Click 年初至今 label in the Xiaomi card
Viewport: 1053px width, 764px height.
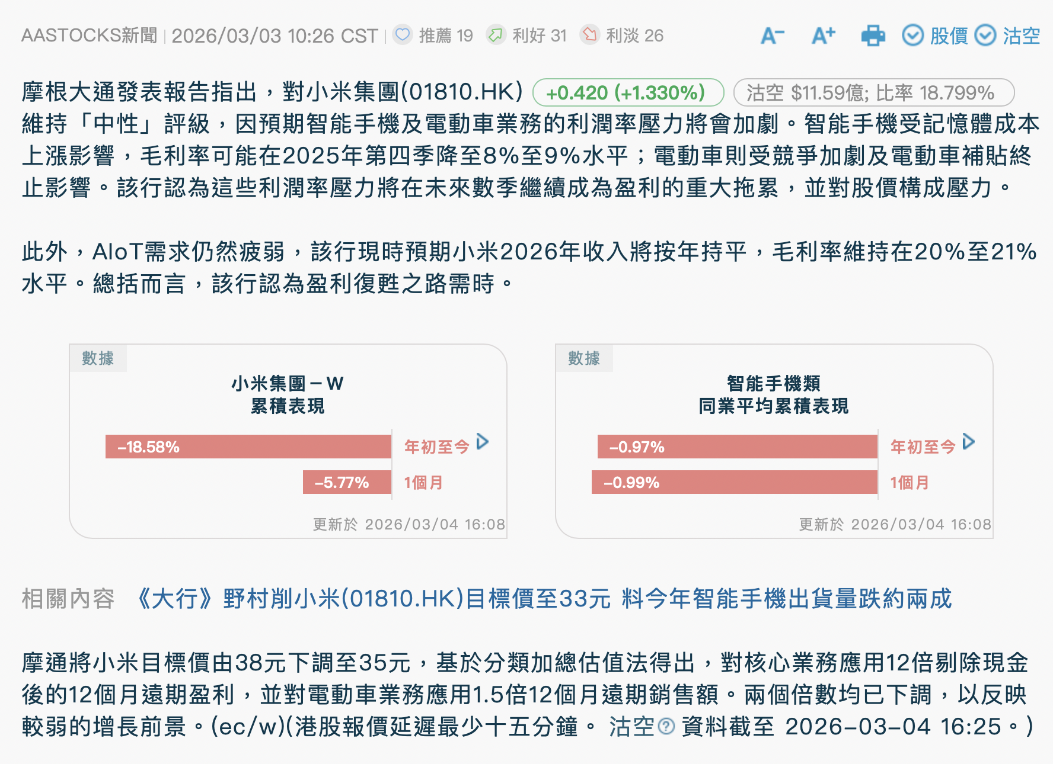pos(437,447)
